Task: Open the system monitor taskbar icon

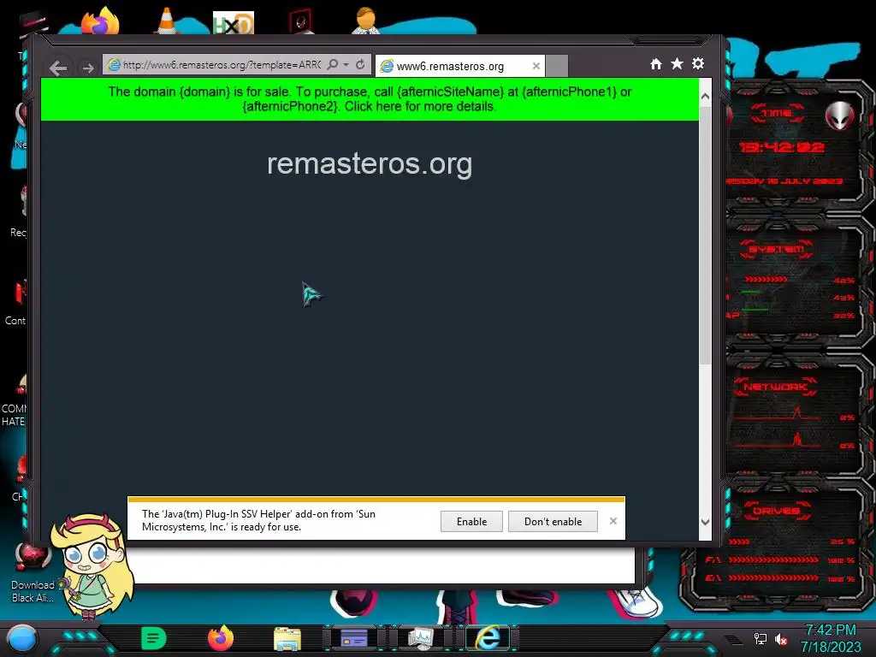Action: [x=420, y=638]
